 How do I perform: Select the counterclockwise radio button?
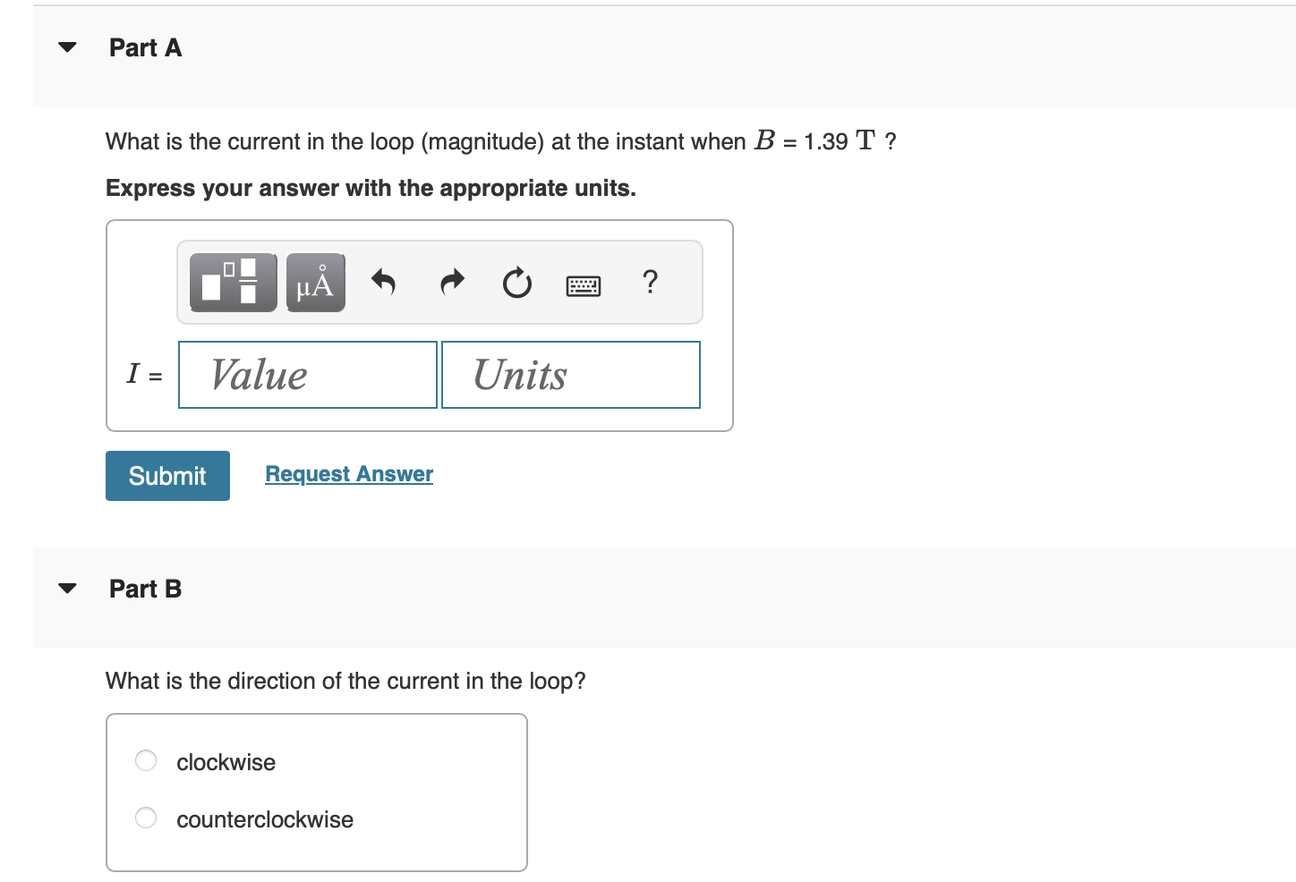145,817
